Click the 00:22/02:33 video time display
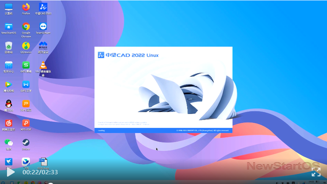The width and height of the screenshot is (327, 184). (40, 172)
